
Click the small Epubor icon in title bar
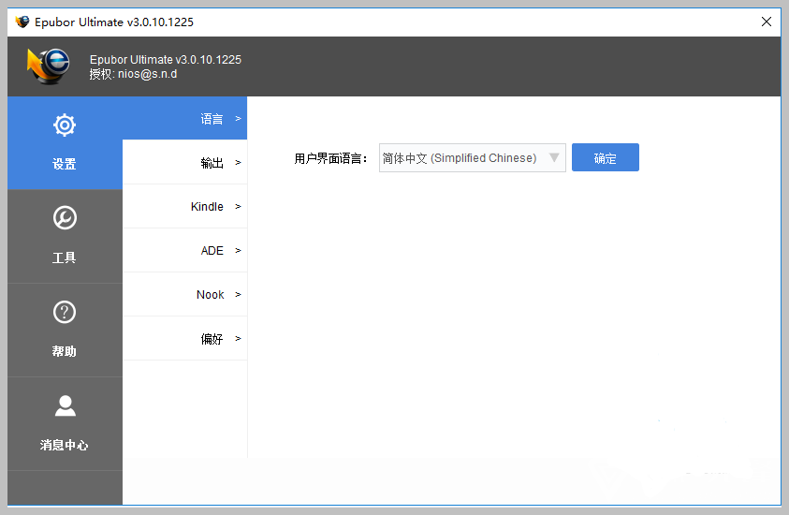coord(22,22)
